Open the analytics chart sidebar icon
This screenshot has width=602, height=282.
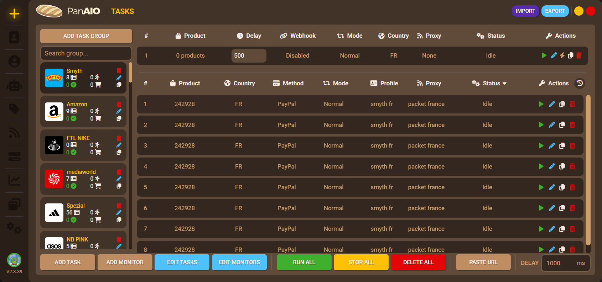(x=14, y=180)
